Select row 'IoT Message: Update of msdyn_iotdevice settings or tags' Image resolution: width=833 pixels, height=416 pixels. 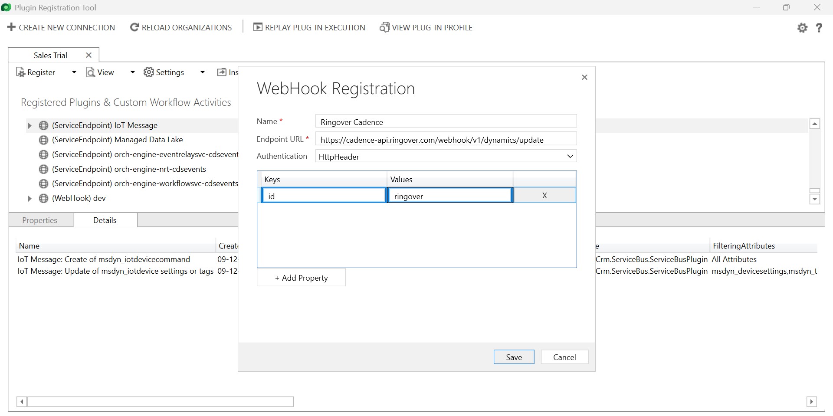(x=115, y=271)
